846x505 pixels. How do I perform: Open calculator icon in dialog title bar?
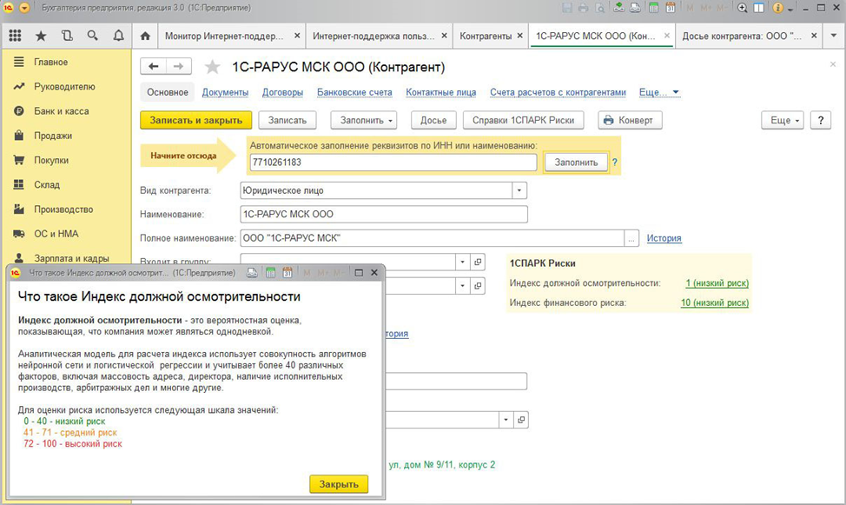pos(270,273)
